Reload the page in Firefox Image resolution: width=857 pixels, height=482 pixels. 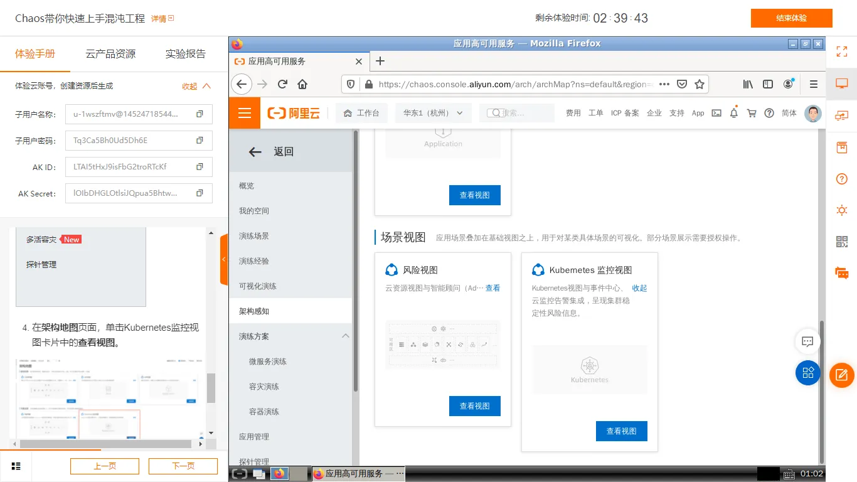(282, 84)
